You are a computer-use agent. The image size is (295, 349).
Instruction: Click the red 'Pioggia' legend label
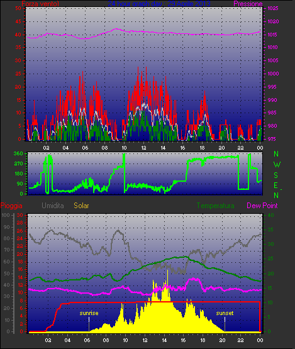coord(11,206)
